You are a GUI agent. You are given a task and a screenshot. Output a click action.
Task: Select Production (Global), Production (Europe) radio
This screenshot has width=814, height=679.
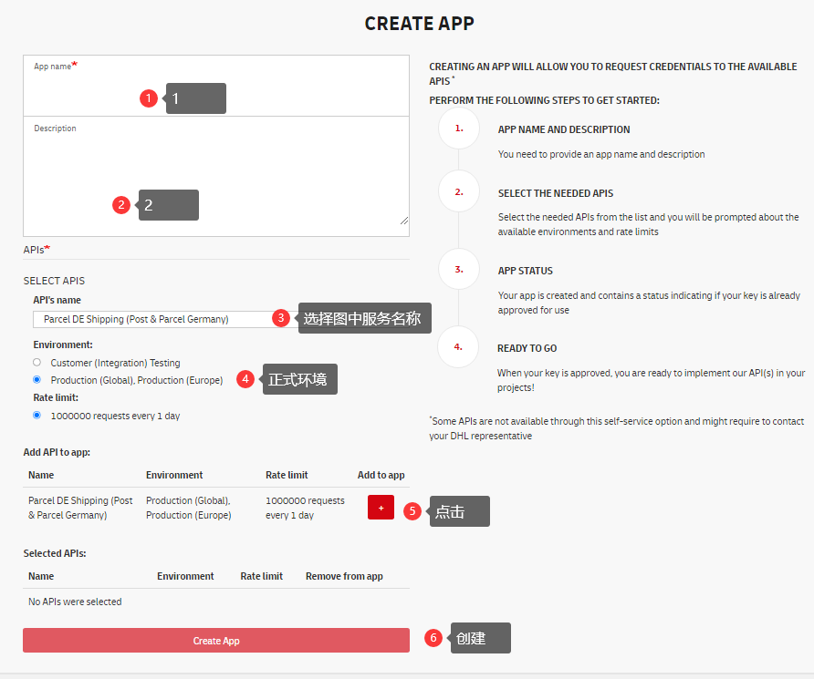[x=37, y=379]
